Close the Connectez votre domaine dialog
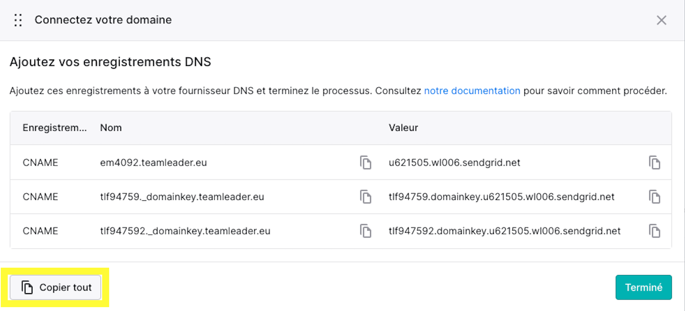Image resolution: width=685 pixels, height=311 pixels. pos(661,20)
